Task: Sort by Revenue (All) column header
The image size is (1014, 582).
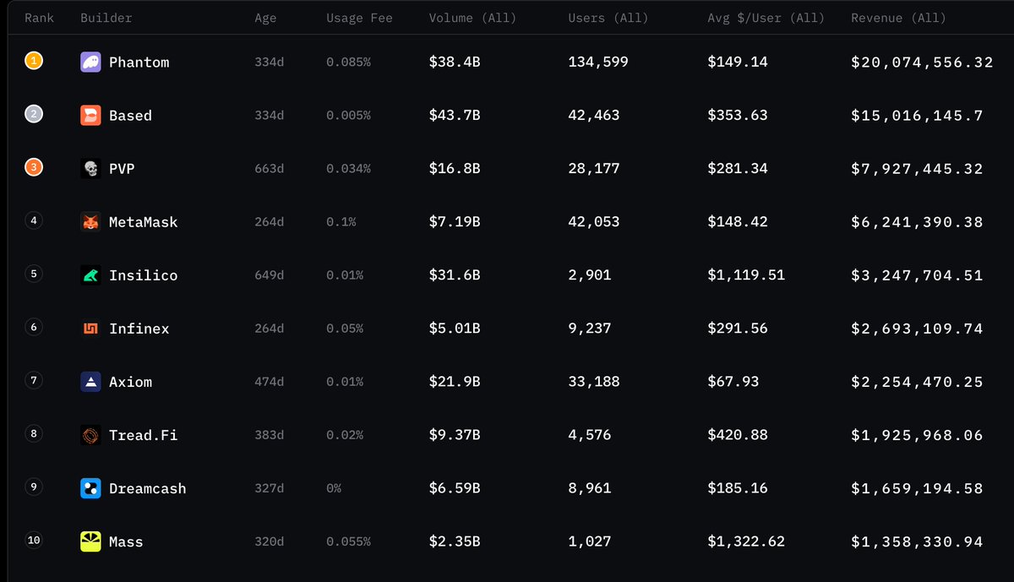Action: 898,18
